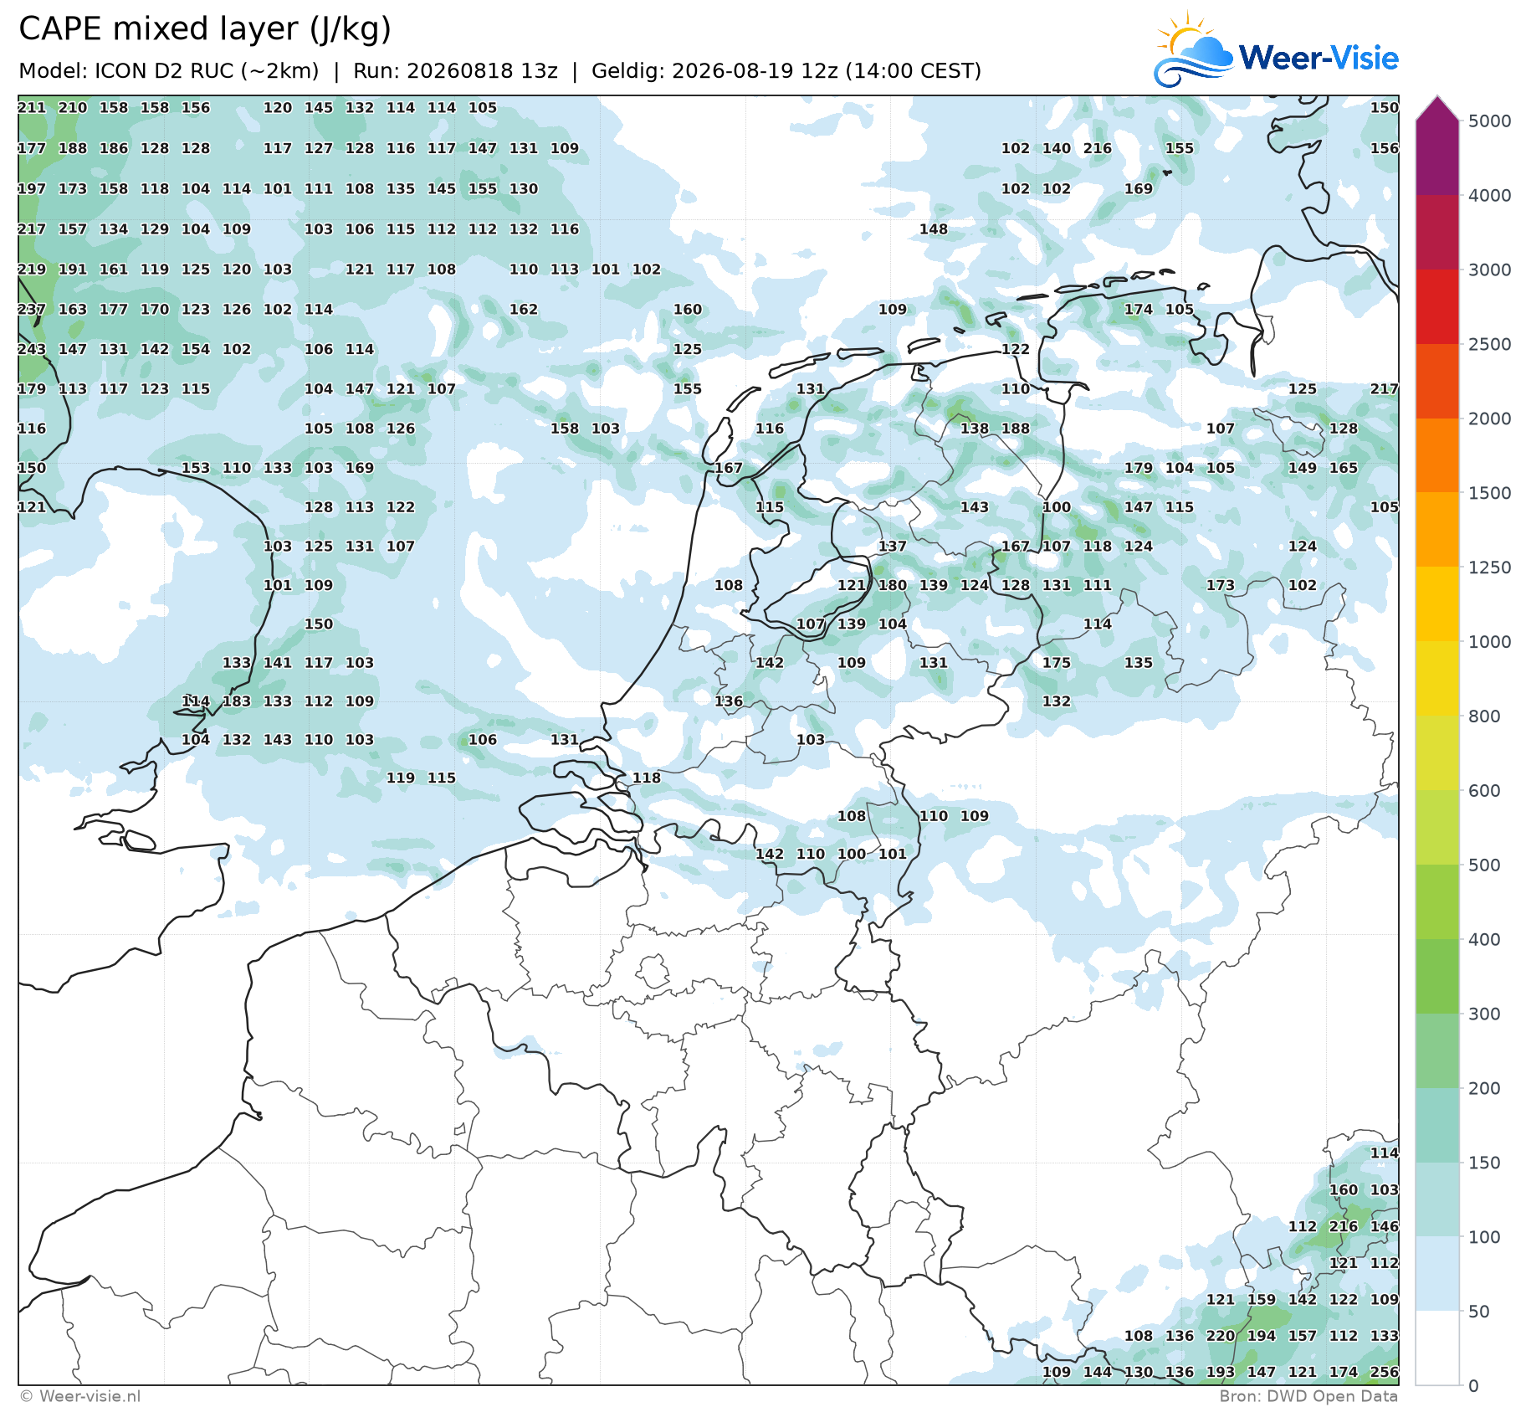Screen dimensions: 1526x1407
Task: Click the orange 1500-2000 colorbar segment
Action: pyautogui.click(x=1437, y=455)
